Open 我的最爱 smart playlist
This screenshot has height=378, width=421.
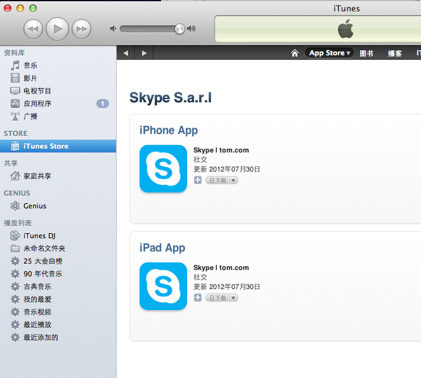(58, 299)
